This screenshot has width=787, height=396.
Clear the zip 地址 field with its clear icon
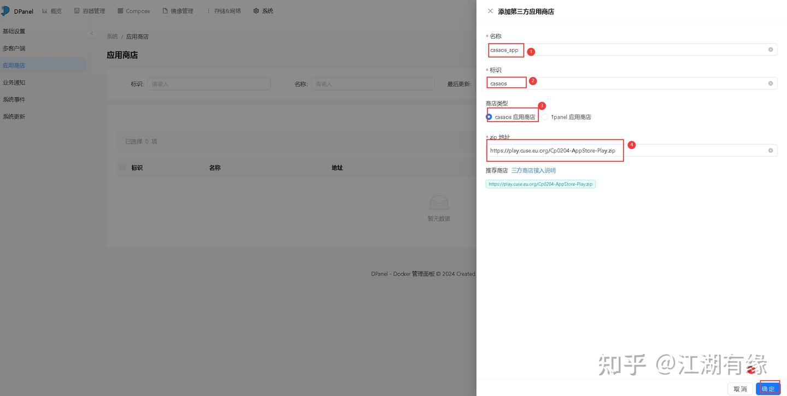(770, 150)
